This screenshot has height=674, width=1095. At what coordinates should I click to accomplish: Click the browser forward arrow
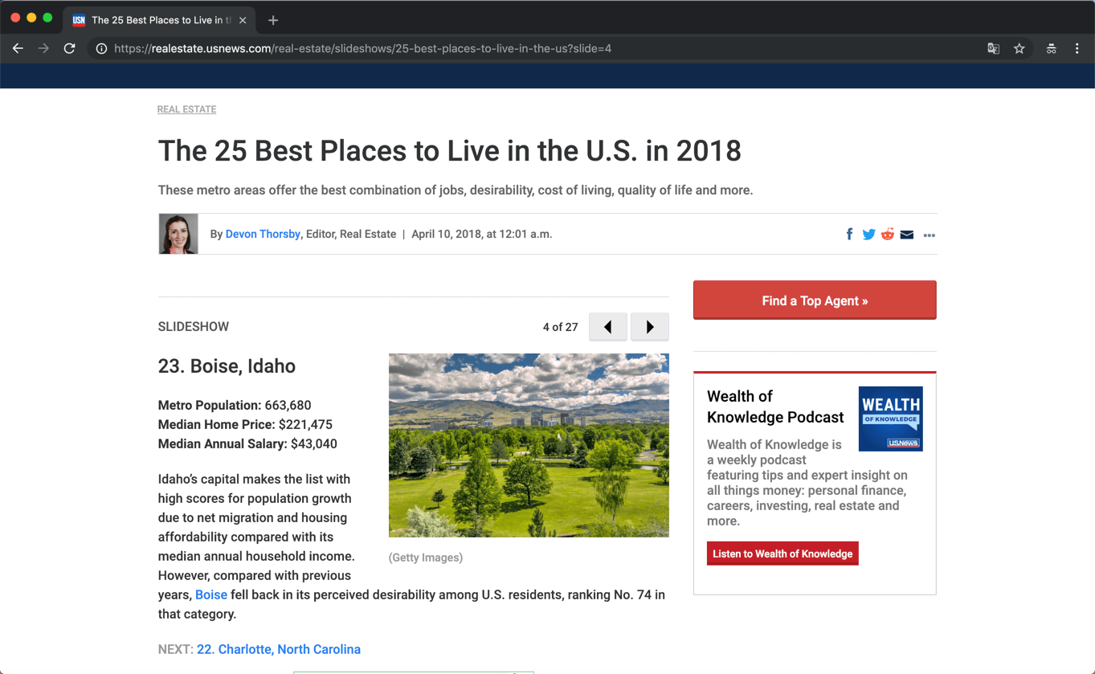[43, 48]
